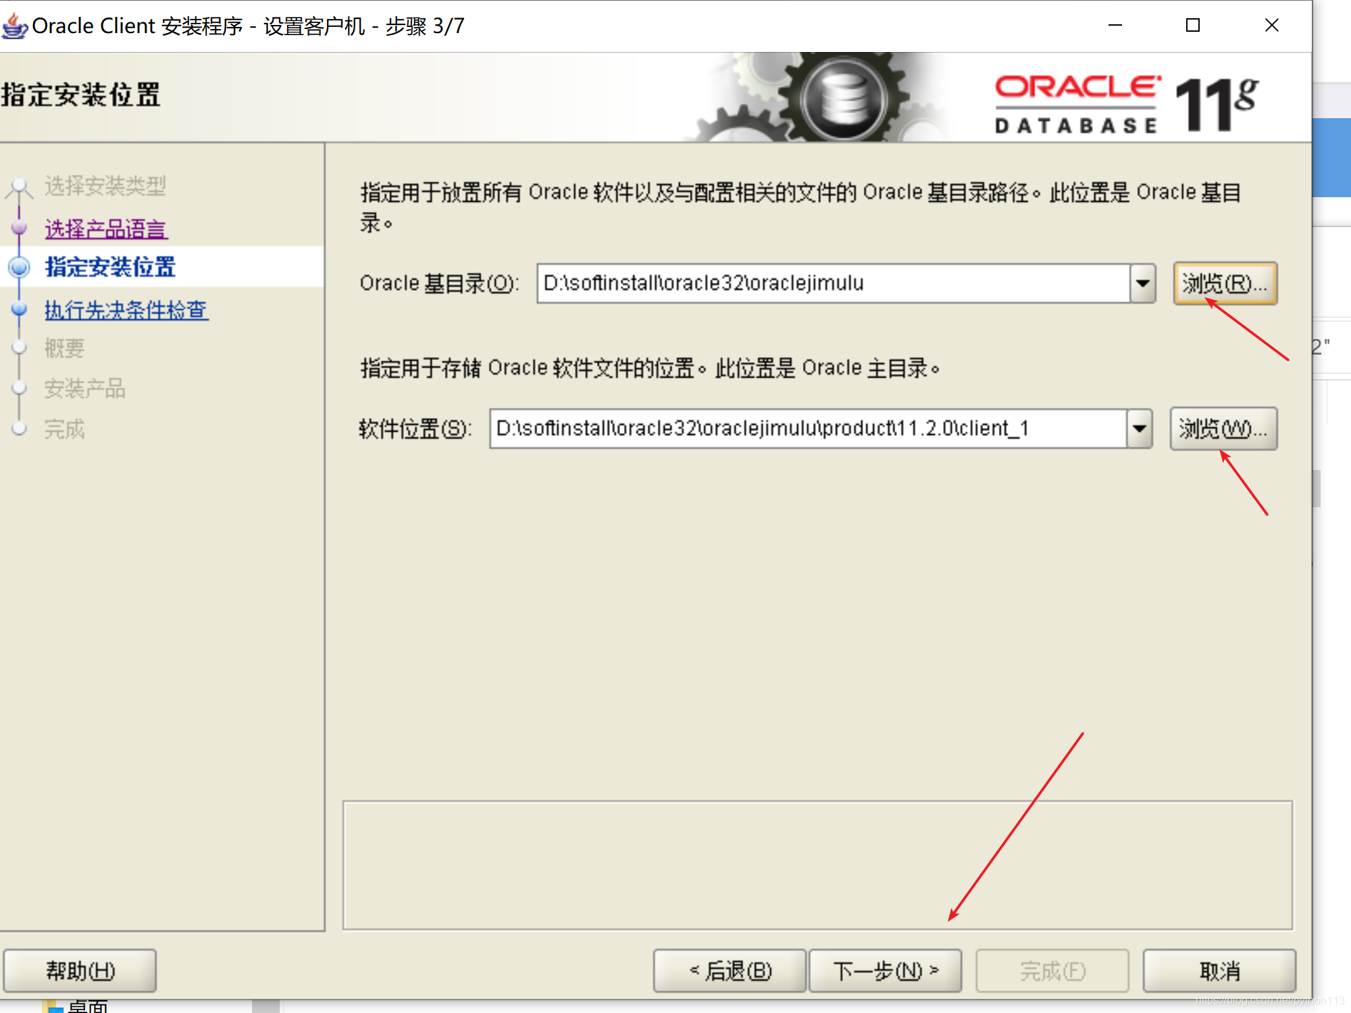The width and height of the screenshot is (1351, 1013).
Task: Expand the Oracle 基目录 dropdown arrow
Action: 1142,283
